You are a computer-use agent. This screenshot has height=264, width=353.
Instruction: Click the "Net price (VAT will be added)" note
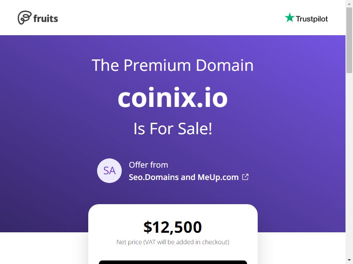(x=173, y=242)
